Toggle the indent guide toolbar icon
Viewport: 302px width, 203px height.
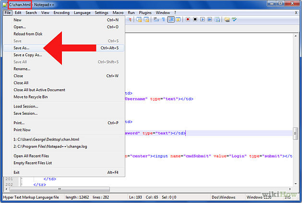[171, 20]
